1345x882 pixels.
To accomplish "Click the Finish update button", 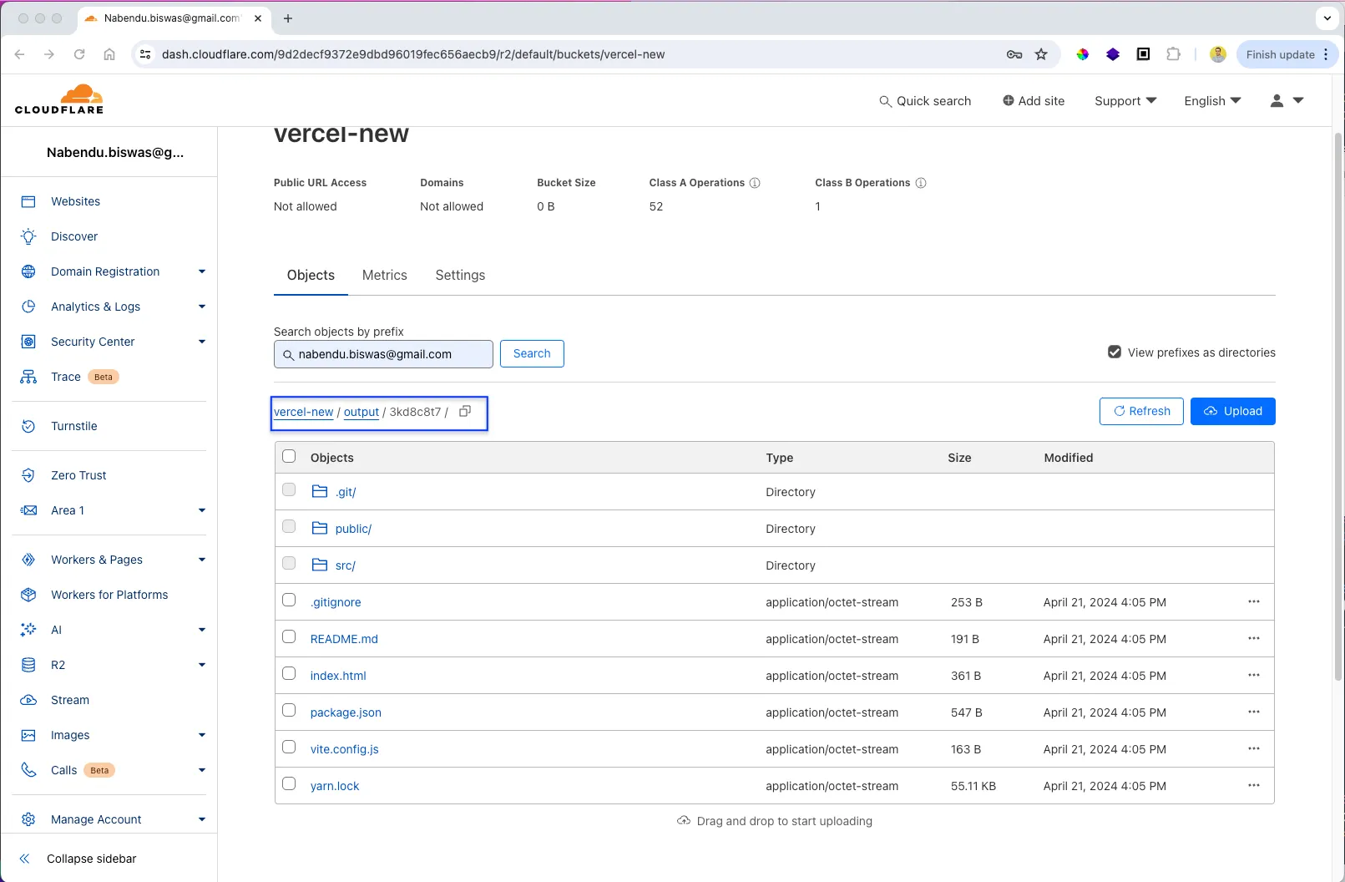I will (1287, 54).
